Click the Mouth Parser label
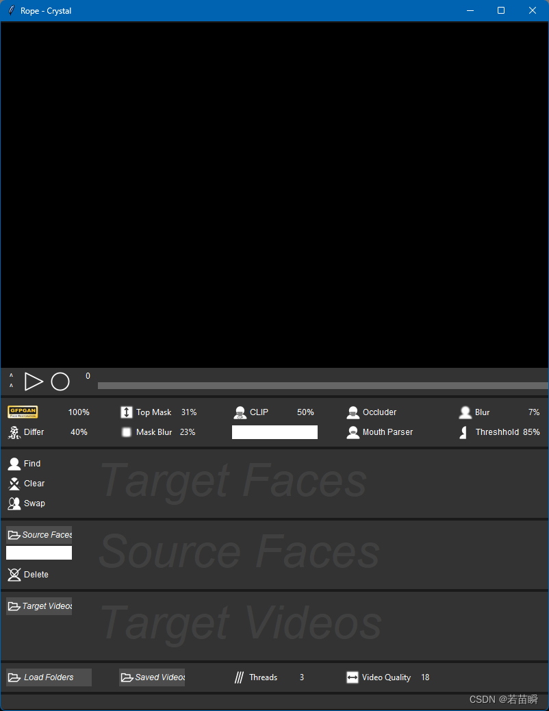 (x=387, y=432)
